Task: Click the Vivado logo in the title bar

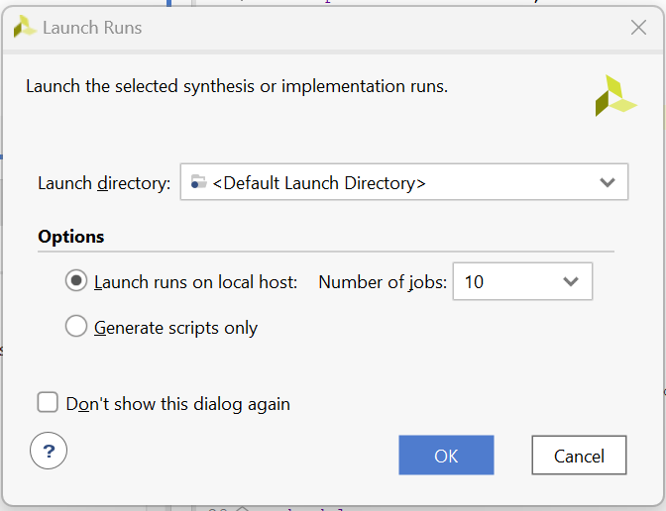Action: click(x=24, y=27)
